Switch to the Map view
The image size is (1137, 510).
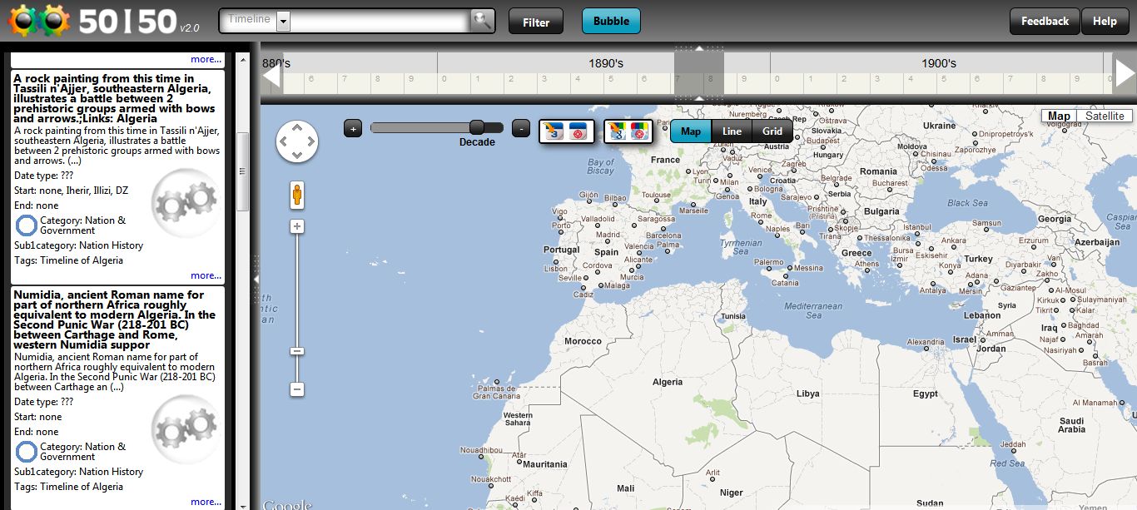[691, 131]
